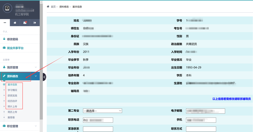Click the 紧急联系 input field
The image size is (253, 132).
click(x=98, y=129)
